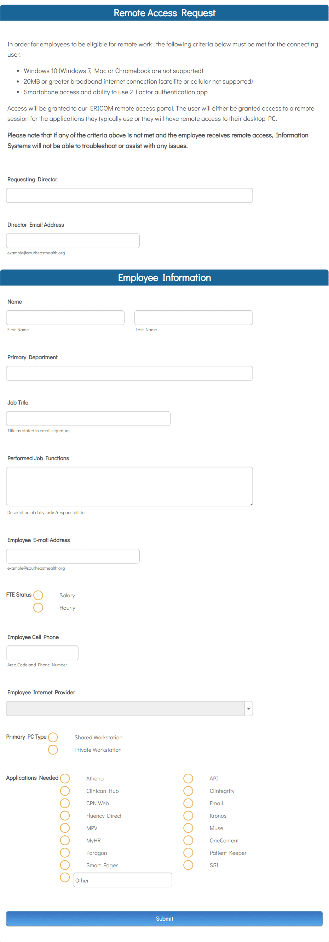Choose Private Workstation as Primary PC Type
Image resolution: width=329 pixels, height=942 pixels.
coord(53,750)
